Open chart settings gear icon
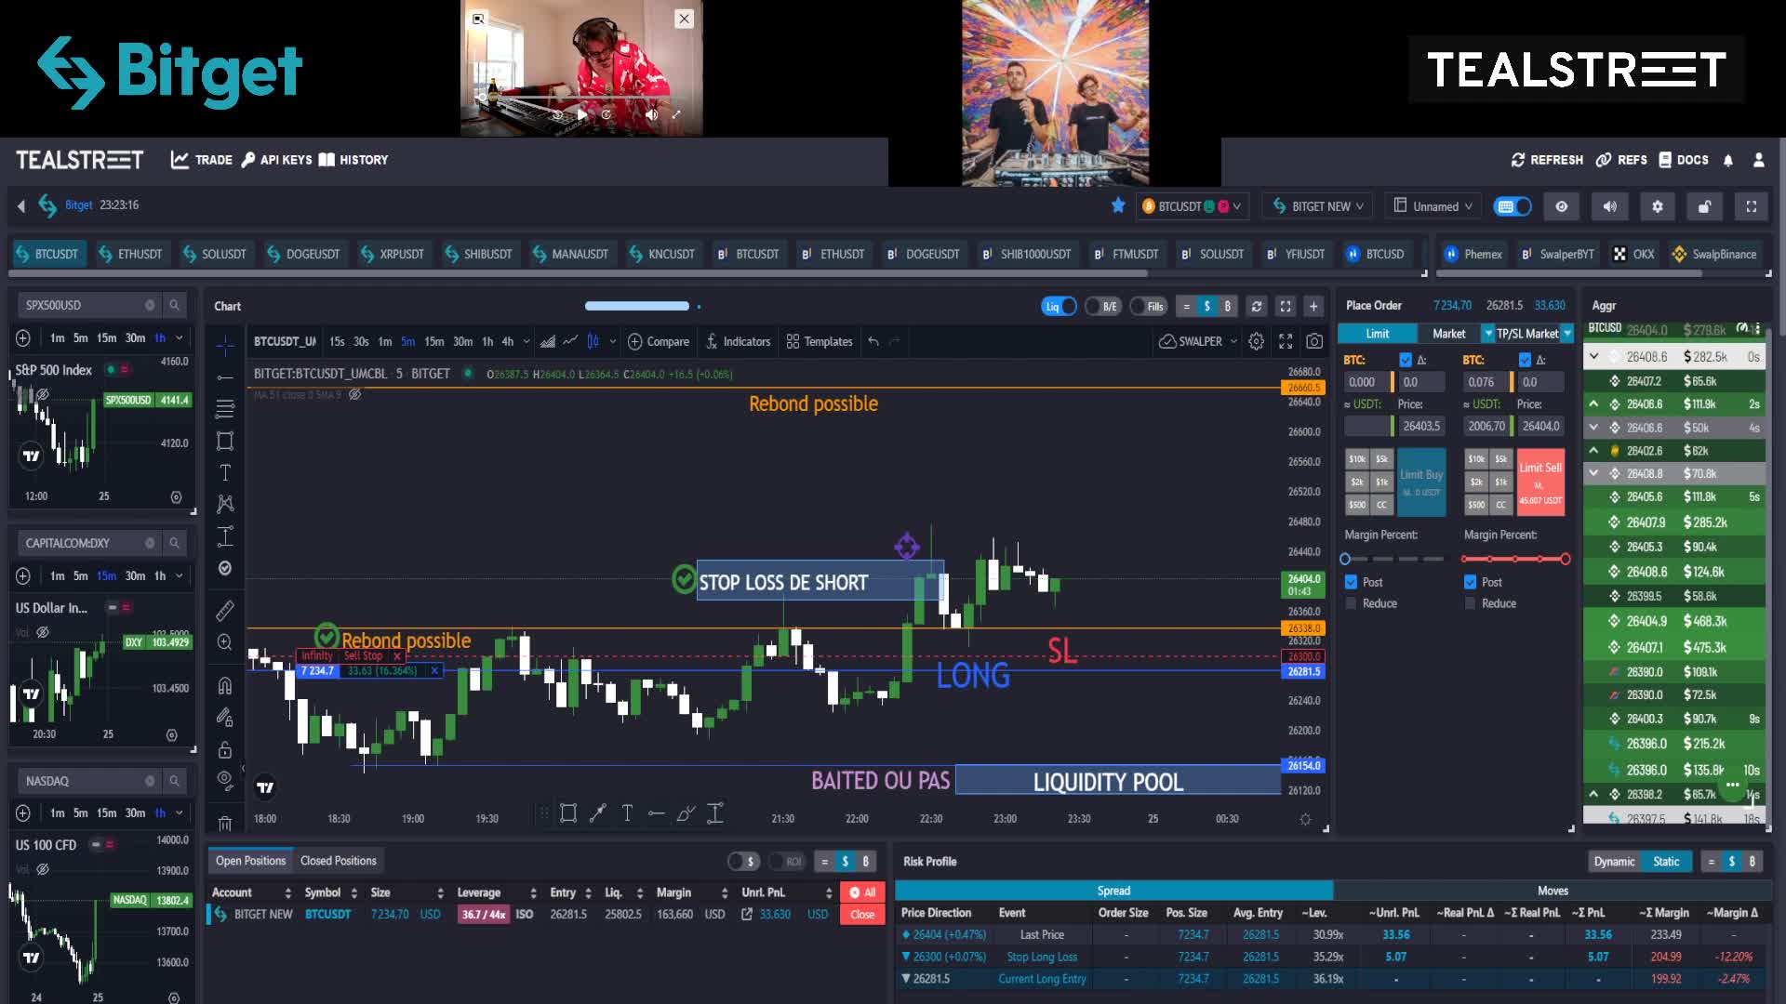1786x1004 pixels. coord(1256,341)
